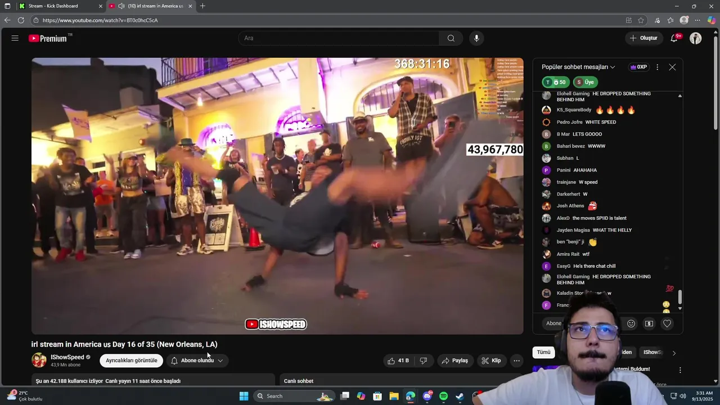Open Microsoft Store from the taskbar

pos(377,396)
